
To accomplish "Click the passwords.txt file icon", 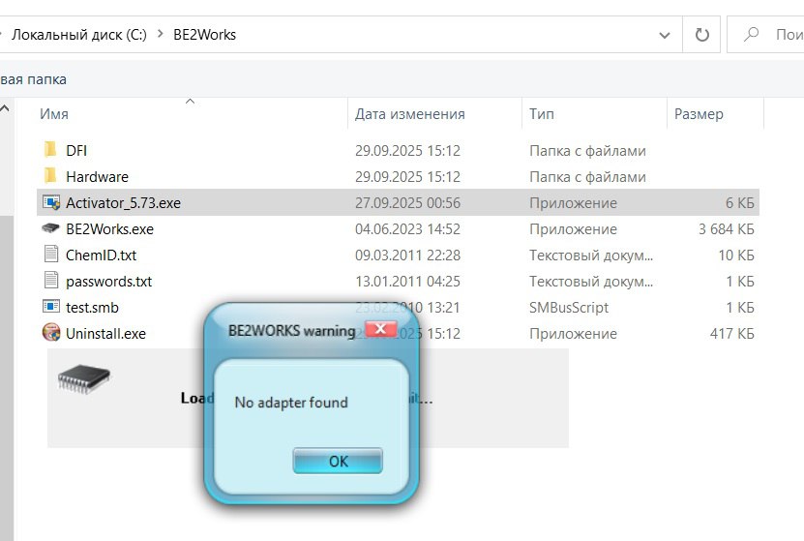I will coord(51,282).
